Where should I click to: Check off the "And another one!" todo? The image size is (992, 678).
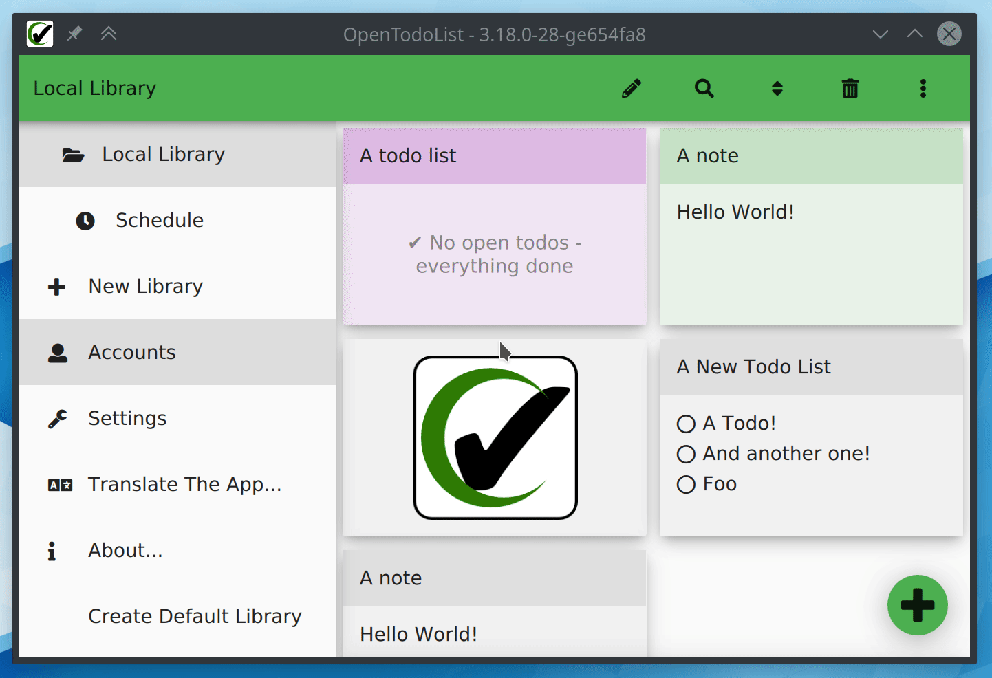[x=686, y=454]
